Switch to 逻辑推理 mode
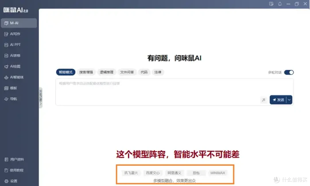Viewport: 310px width, 186px height. [x=106, y=72]
